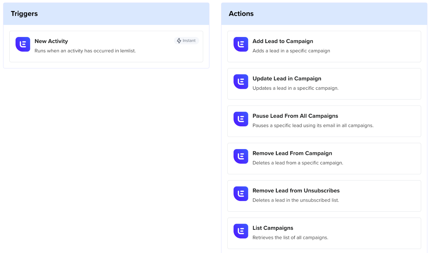Select Remove Lead from Unsubscribes title
The width and height of the screenshot is (432, 253).
tap(296, 191)
